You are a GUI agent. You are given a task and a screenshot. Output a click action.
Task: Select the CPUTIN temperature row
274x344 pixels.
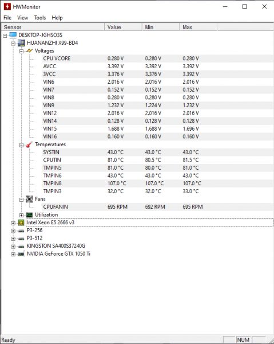[x=157, y=160]
